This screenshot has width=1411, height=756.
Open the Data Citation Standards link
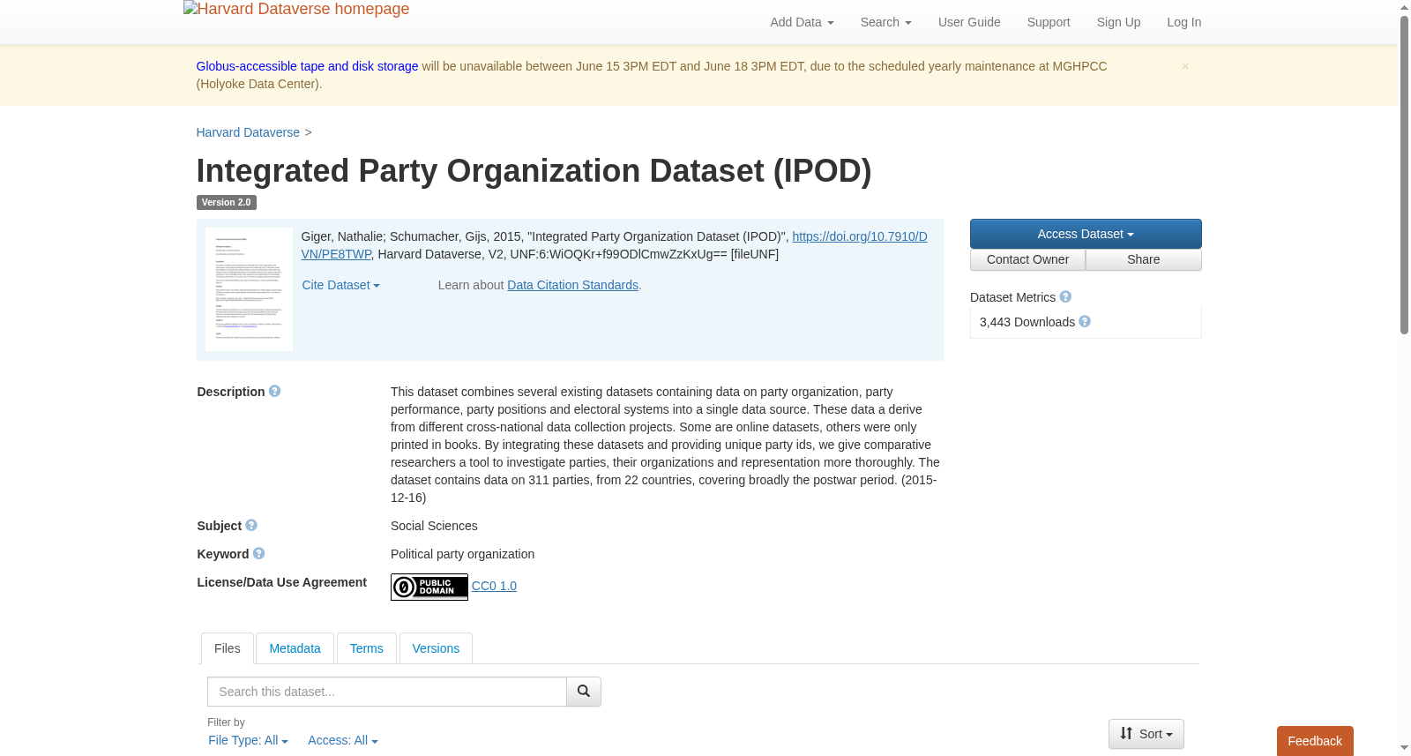pyautogui.click(x=572, y=285)
